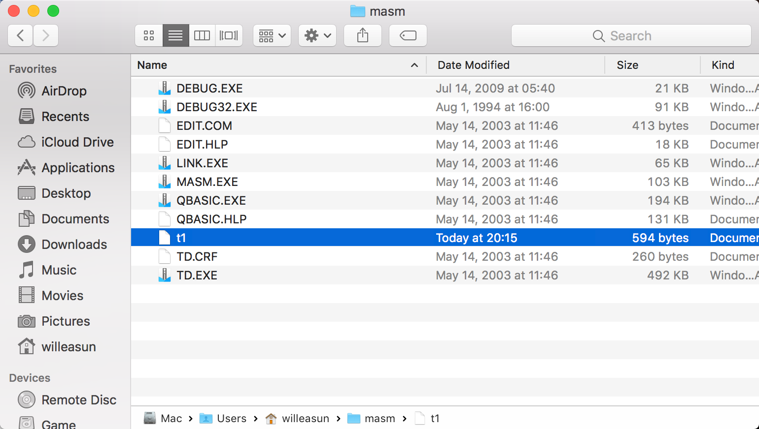Open Desktop in the sidebar
Screen dimensions: 759x429
point(66,193)
